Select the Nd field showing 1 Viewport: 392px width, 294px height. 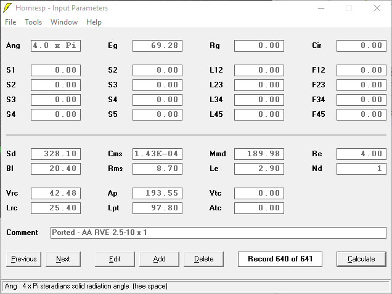pyautogui.click(x=362, y=169)
